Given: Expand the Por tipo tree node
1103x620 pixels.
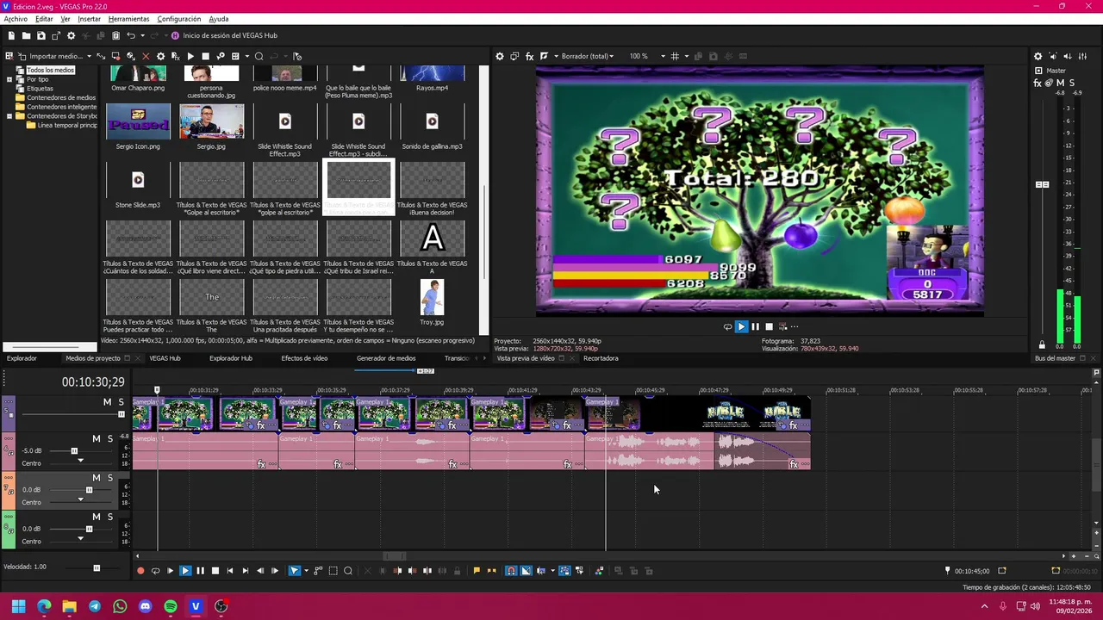Looking at the screenshot, I should pos(9,79).
